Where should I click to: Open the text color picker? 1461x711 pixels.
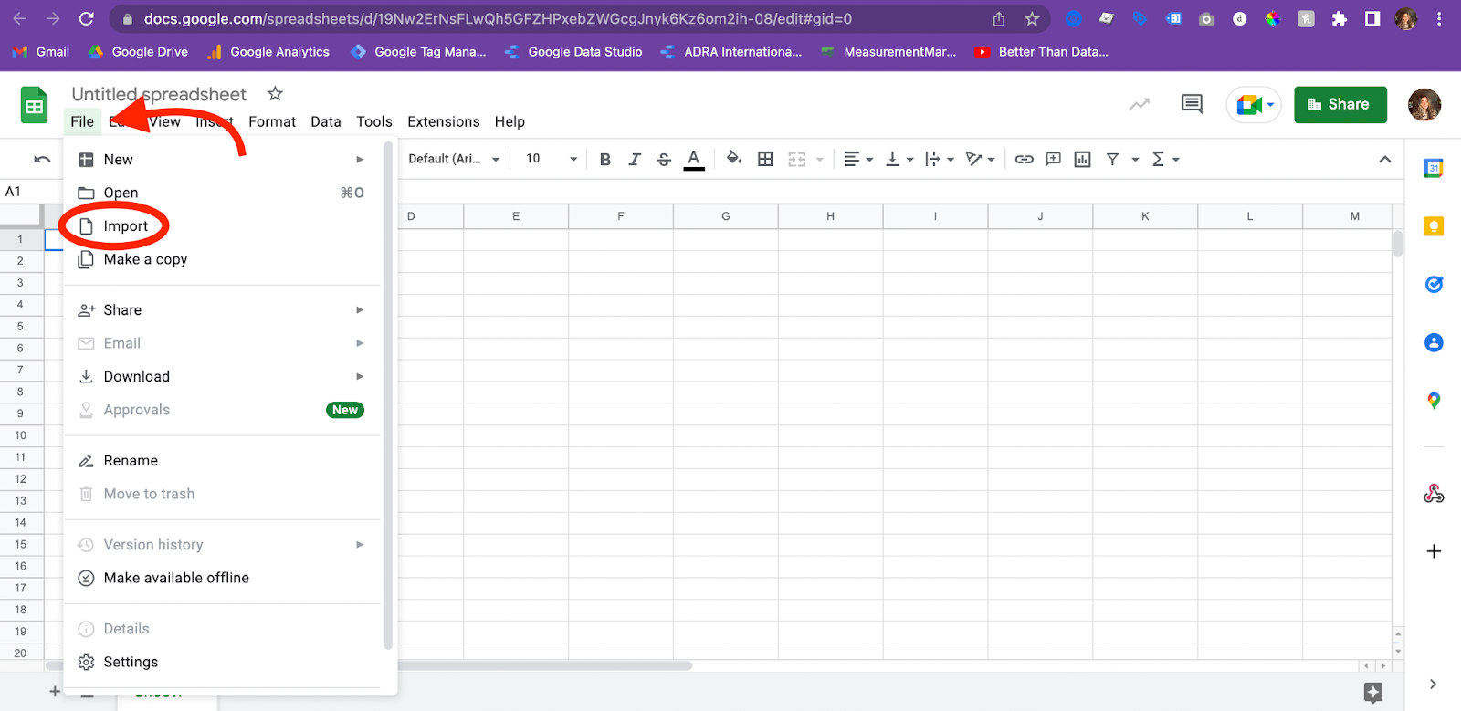click(694, 159)
